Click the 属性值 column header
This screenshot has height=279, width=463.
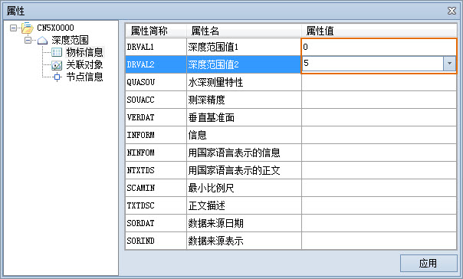pos(379,31)
